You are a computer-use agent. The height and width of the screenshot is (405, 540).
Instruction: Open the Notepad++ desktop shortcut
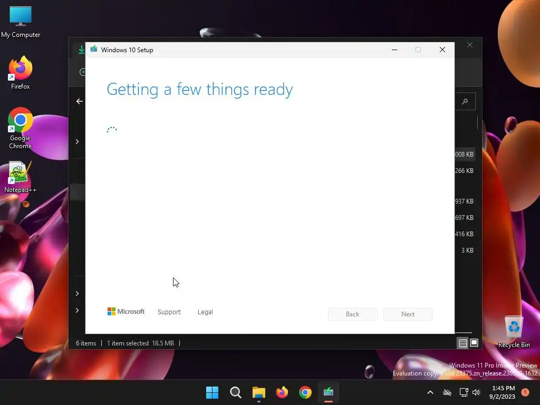click(x=21, y=177)
